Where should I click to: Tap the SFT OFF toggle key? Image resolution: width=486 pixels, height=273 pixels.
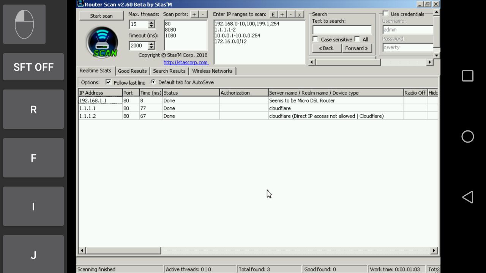coord(33,67)
